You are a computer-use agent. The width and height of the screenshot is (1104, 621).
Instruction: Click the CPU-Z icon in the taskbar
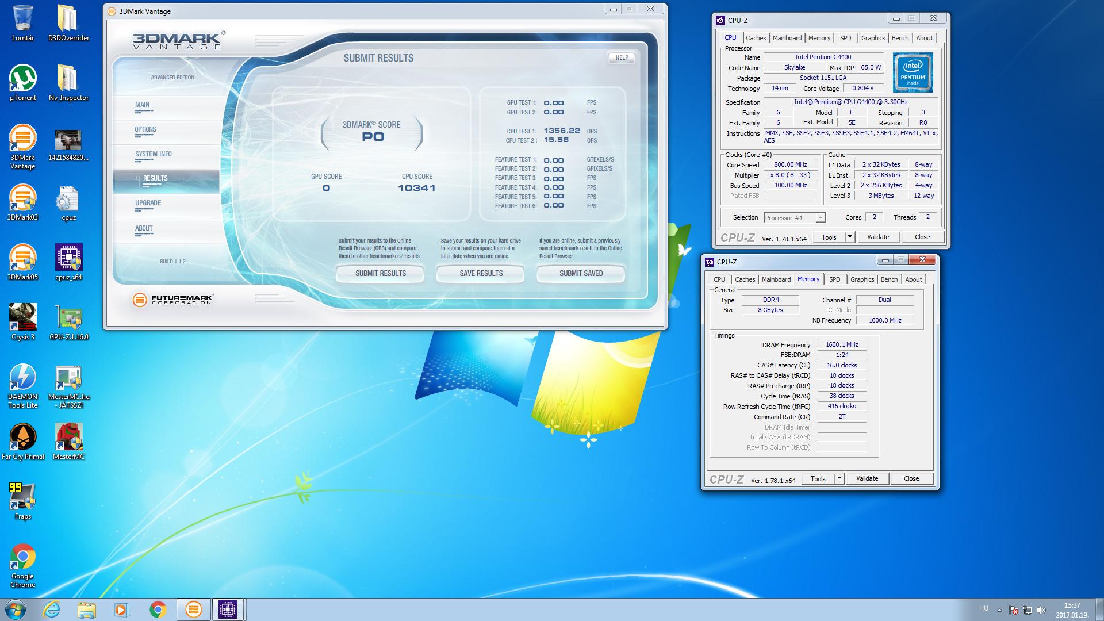(x=228, y=609)
